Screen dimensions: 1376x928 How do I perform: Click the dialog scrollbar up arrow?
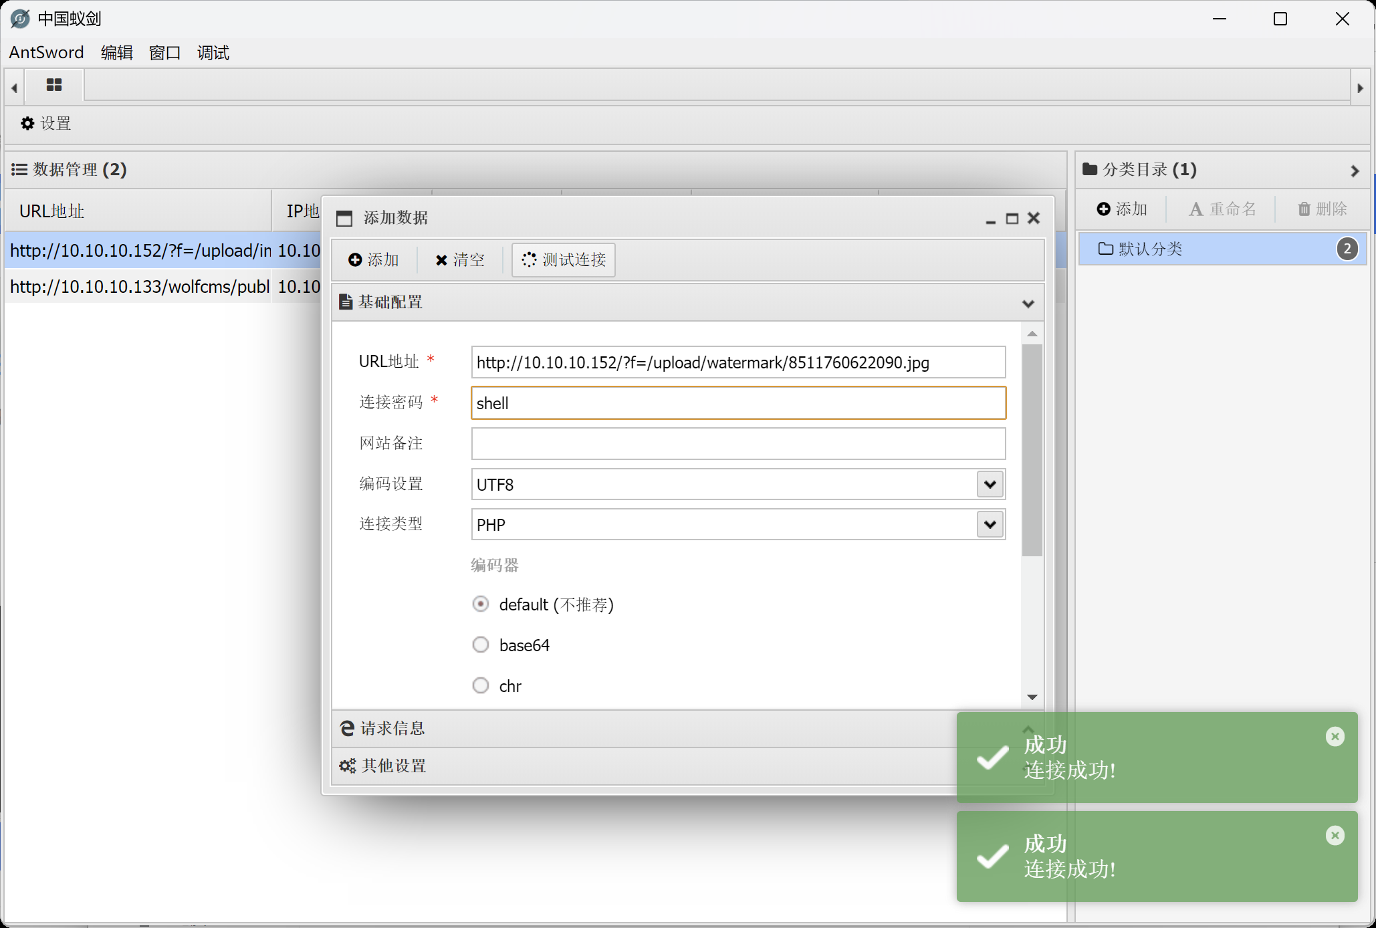tap(1032, 333)
